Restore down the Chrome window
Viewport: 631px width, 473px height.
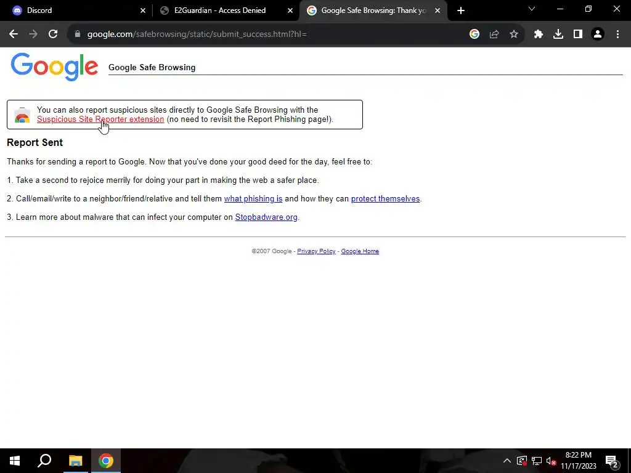point(588,9)
